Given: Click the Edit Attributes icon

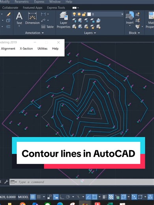Looking at the screenshot, I should [x=137, y=27].
